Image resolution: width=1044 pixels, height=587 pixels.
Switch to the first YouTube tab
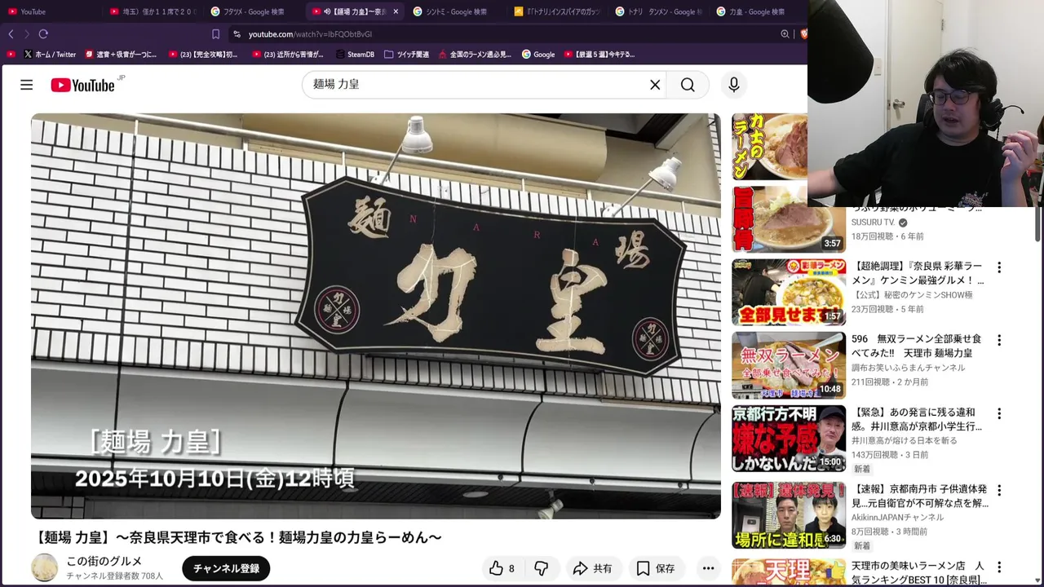[51, 11]
